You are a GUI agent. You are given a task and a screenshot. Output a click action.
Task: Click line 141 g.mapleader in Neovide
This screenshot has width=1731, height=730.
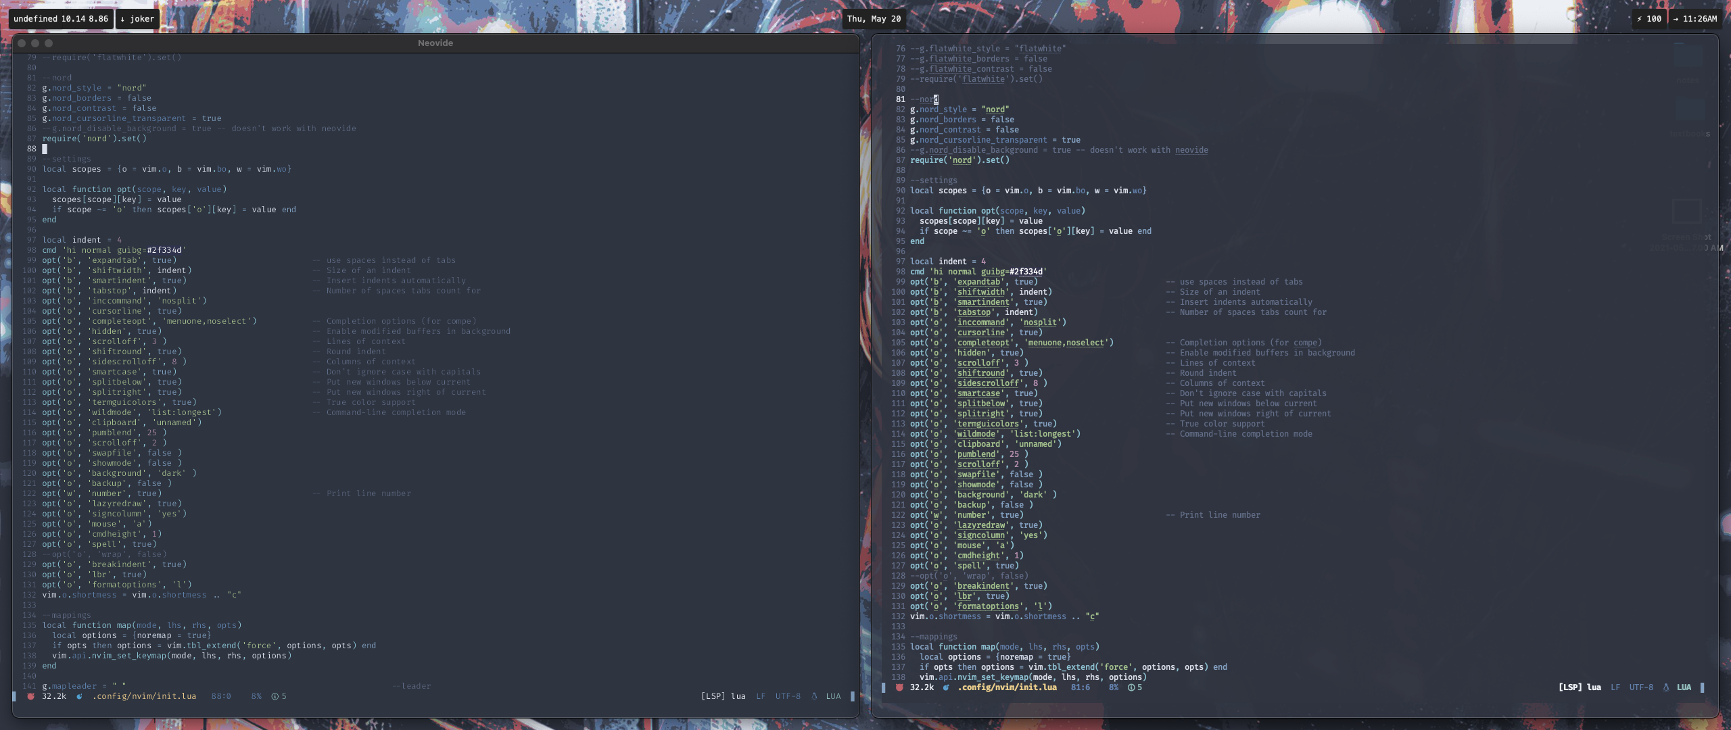(x=85, y=686)
